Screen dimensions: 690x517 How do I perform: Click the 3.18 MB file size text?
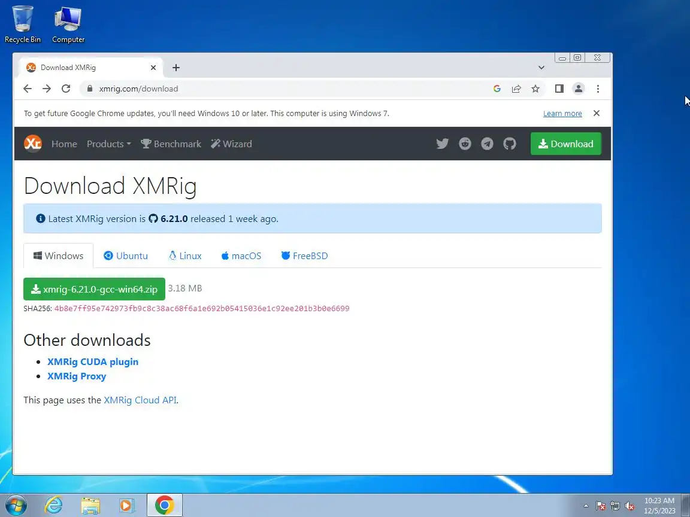[x=185, y=288]
